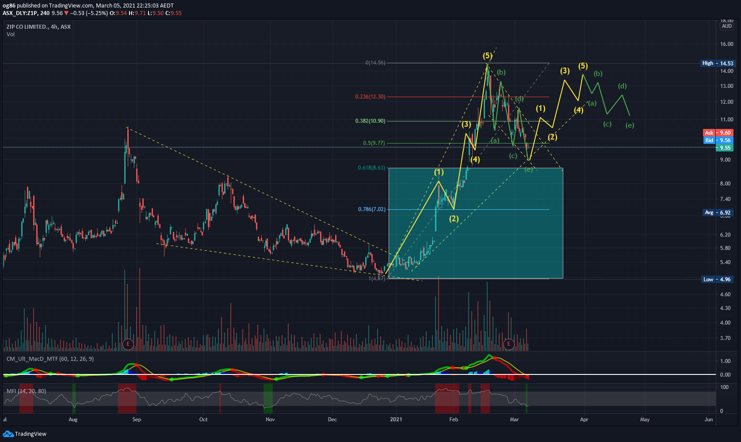Screen dimensions: 741x442
Task: Click the 3.70 price scale value
Action: [726, 338]
